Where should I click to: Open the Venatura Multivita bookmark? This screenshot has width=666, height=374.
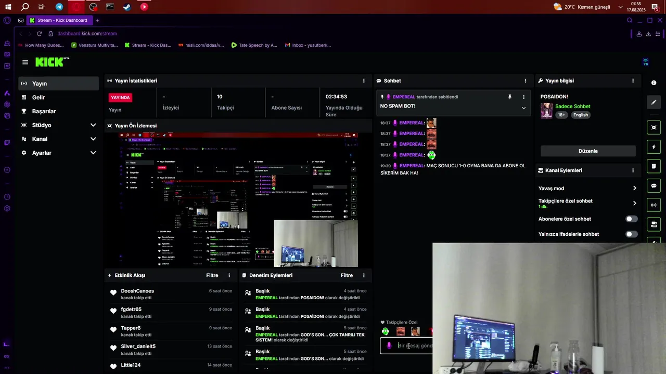[94, 45]
